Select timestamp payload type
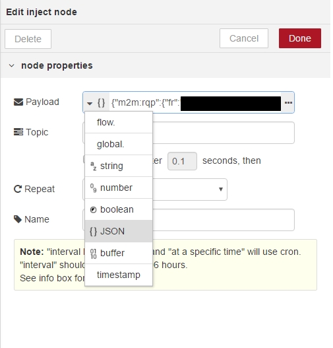Image resolution: width=333 pixels, height=348 pixels. point(119,275)
